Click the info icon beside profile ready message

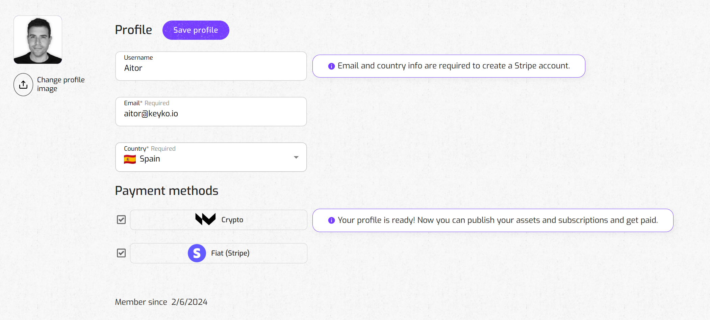[331, 221]
